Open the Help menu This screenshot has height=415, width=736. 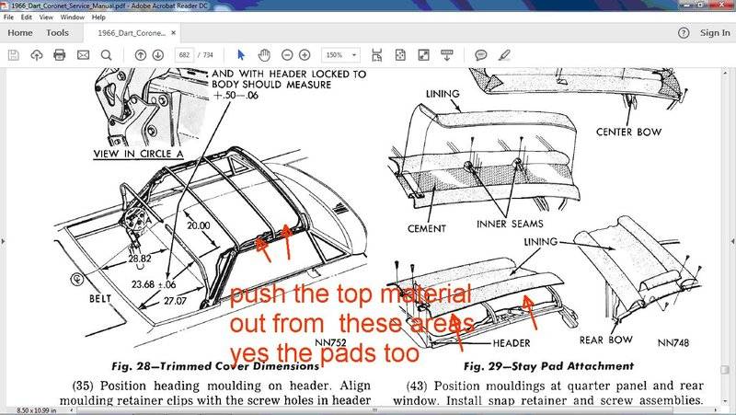click(x=98, y=17)
